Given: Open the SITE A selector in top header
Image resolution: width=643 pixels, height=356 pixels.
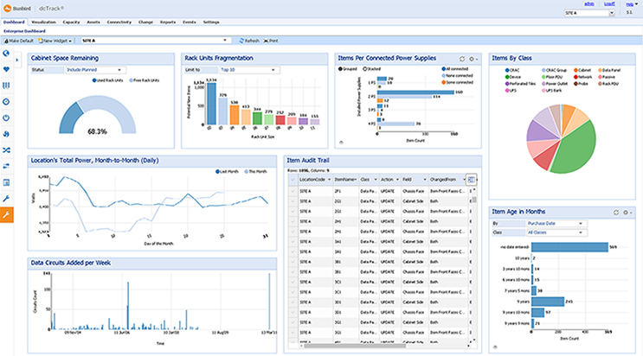Looking at the screenshot, I should point(589,13).
